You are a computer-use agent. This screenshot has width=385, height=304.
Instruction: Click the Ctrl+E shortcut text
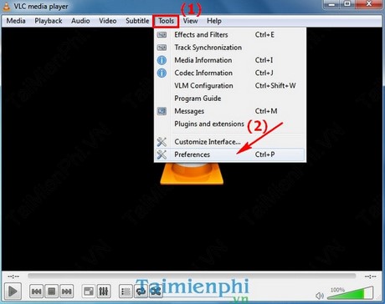(264, 35)
